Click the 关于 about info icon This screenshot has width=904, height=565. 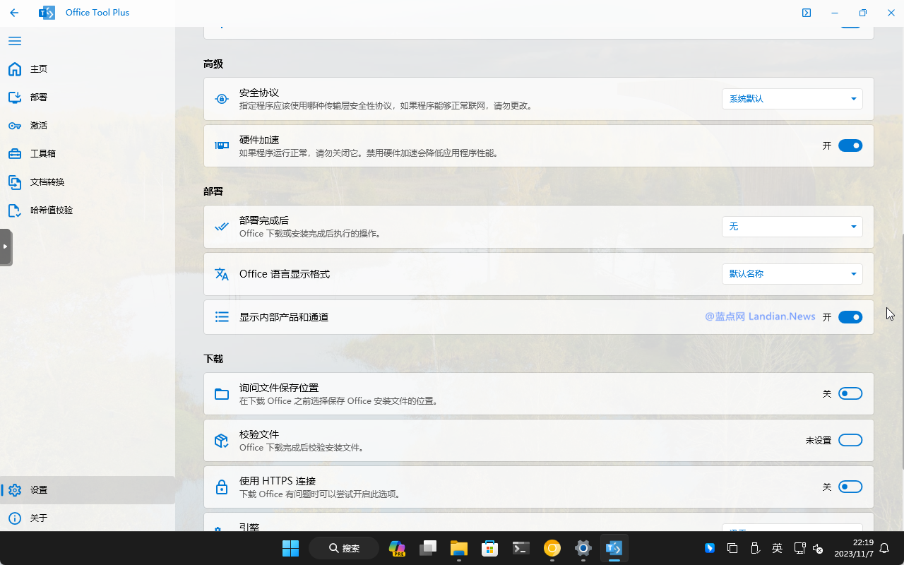click(15, 518)
